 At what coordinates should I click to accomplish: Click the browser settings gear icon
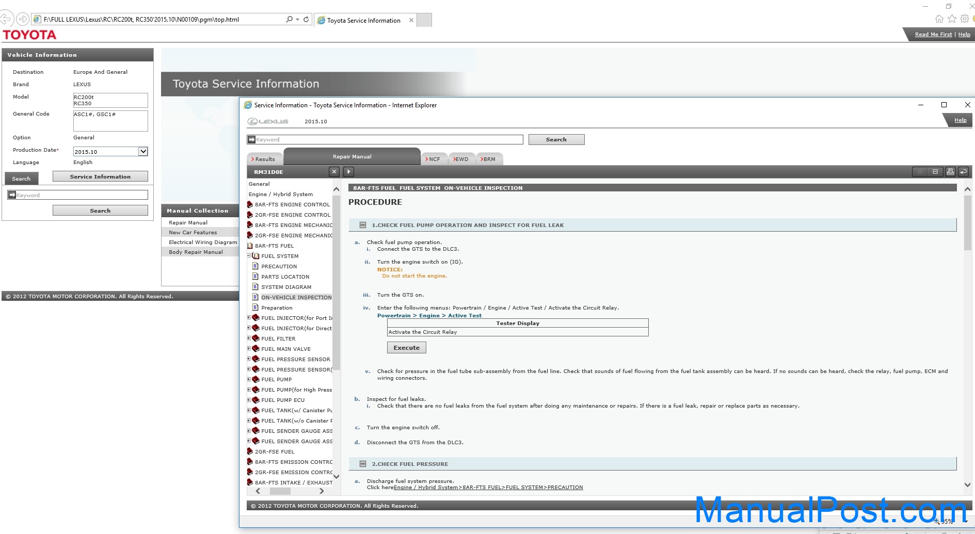(x=964, y=19)
